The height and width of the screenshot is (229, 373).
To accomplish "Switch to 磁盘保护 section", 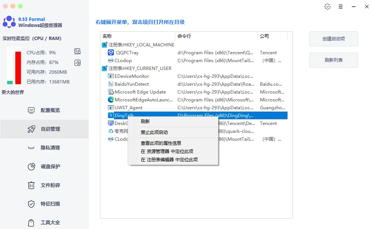I will [45, 167].
